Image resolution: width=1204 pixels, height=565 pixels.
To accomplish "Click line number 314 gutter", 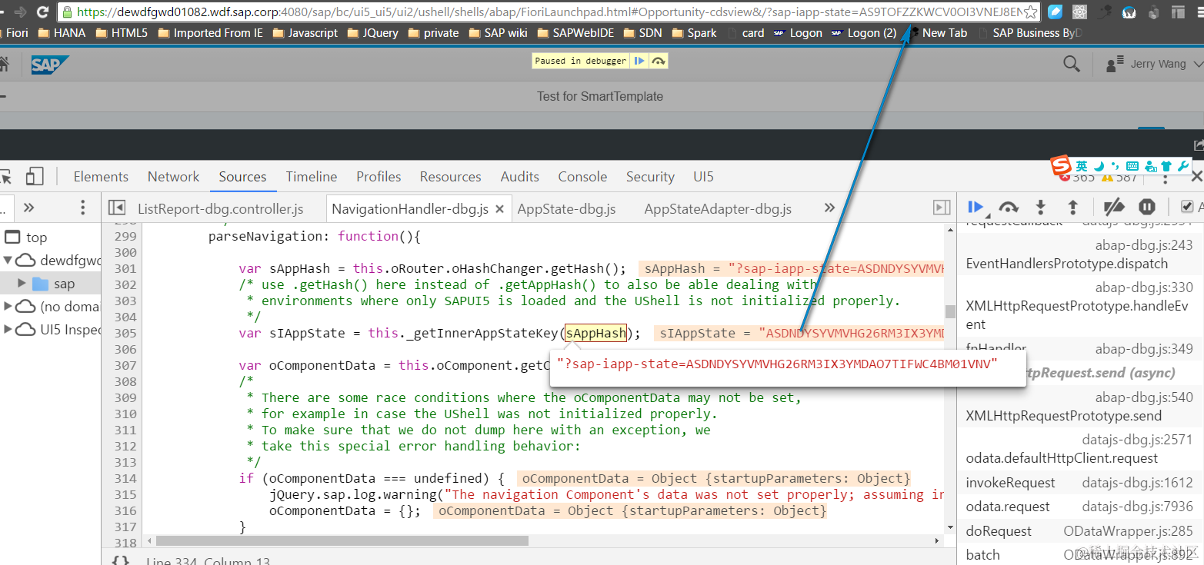I will [125, 478].
